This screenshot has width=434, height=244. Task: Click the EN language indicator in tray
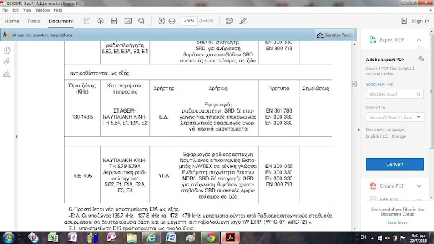[363, 237]
